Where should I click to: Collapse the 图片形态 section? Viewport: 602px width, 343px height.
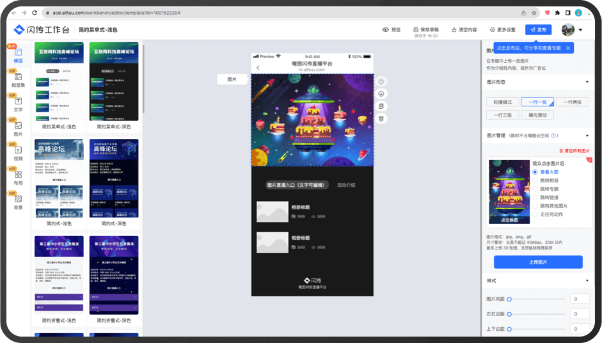[587, 82]
